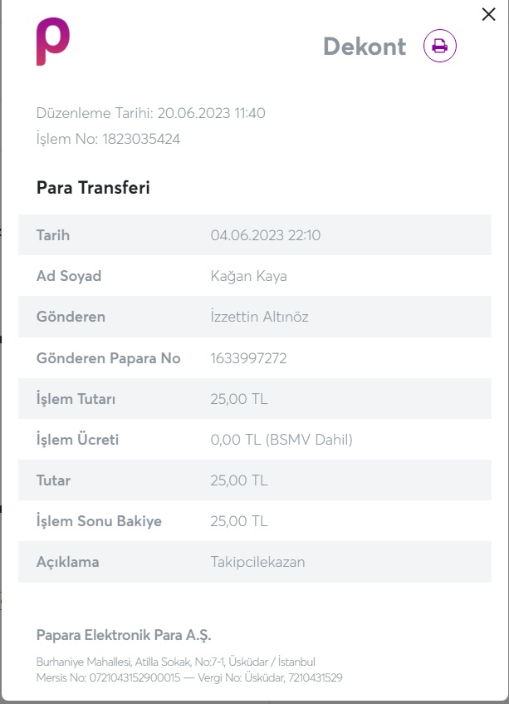Click the Papara logo

click(x=53, y=42)
